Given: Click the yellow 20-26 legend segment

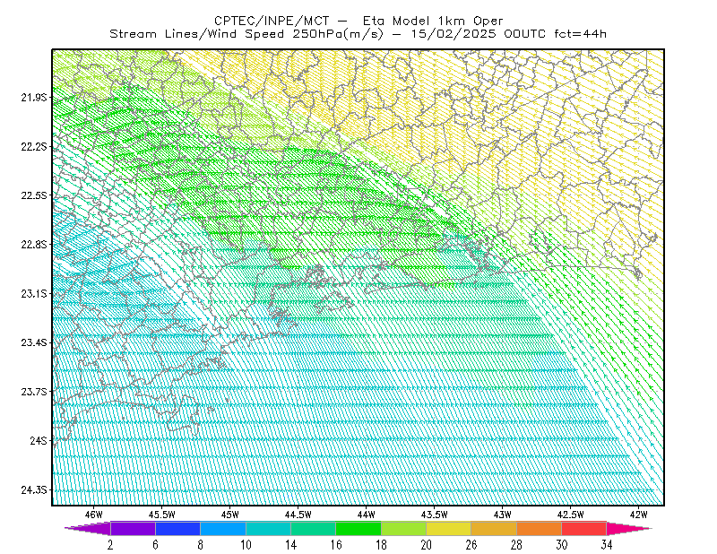Looking at the screenshot, I should (x=449, y=528).
